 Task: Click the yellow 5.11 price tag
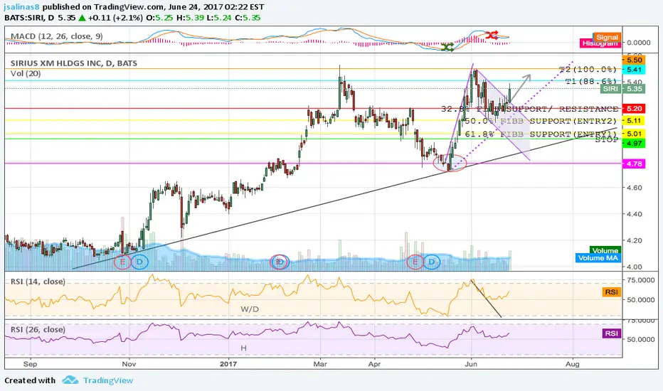pos(633,121)
